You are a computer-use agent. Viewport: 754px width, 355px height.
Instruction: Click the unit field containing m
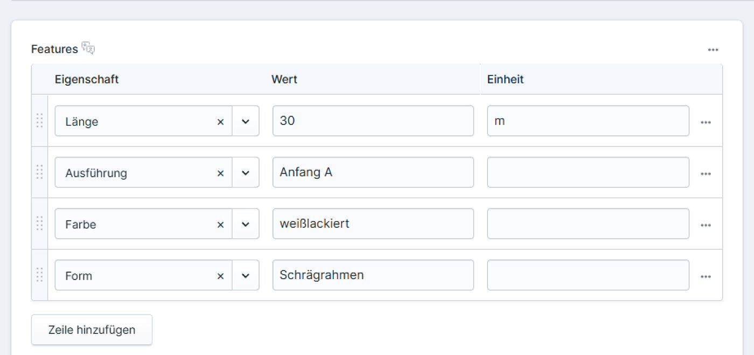coord(588,121)
